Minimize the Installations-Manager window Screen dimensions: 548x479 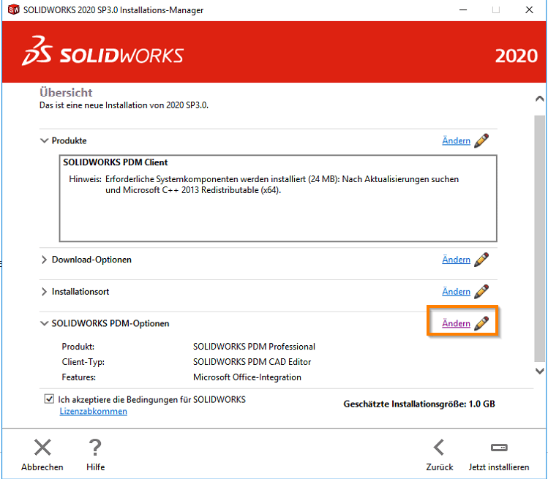tap(463, 10)
